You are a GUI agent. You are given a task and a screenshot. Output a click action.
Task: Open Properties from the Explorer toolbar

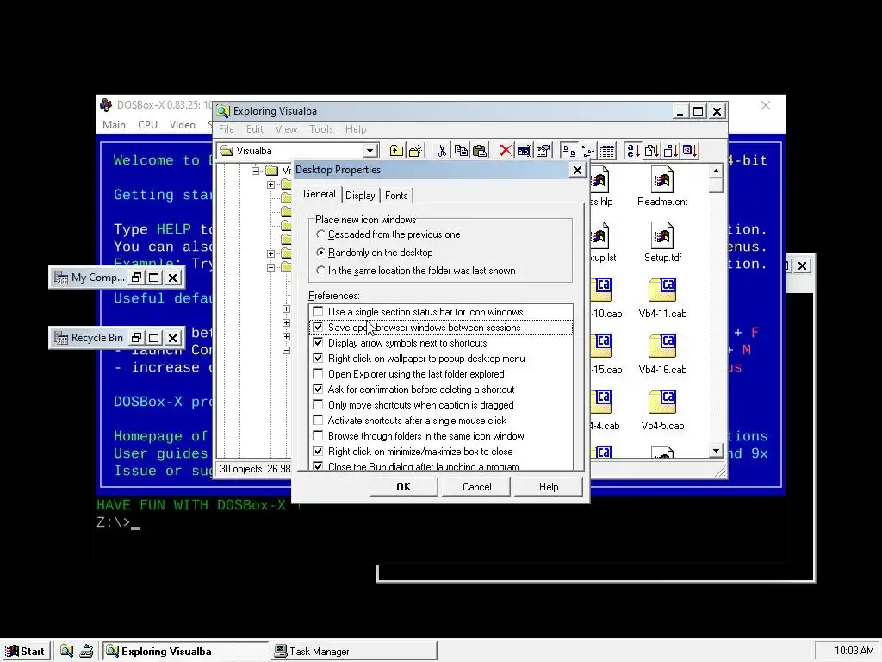543,151
